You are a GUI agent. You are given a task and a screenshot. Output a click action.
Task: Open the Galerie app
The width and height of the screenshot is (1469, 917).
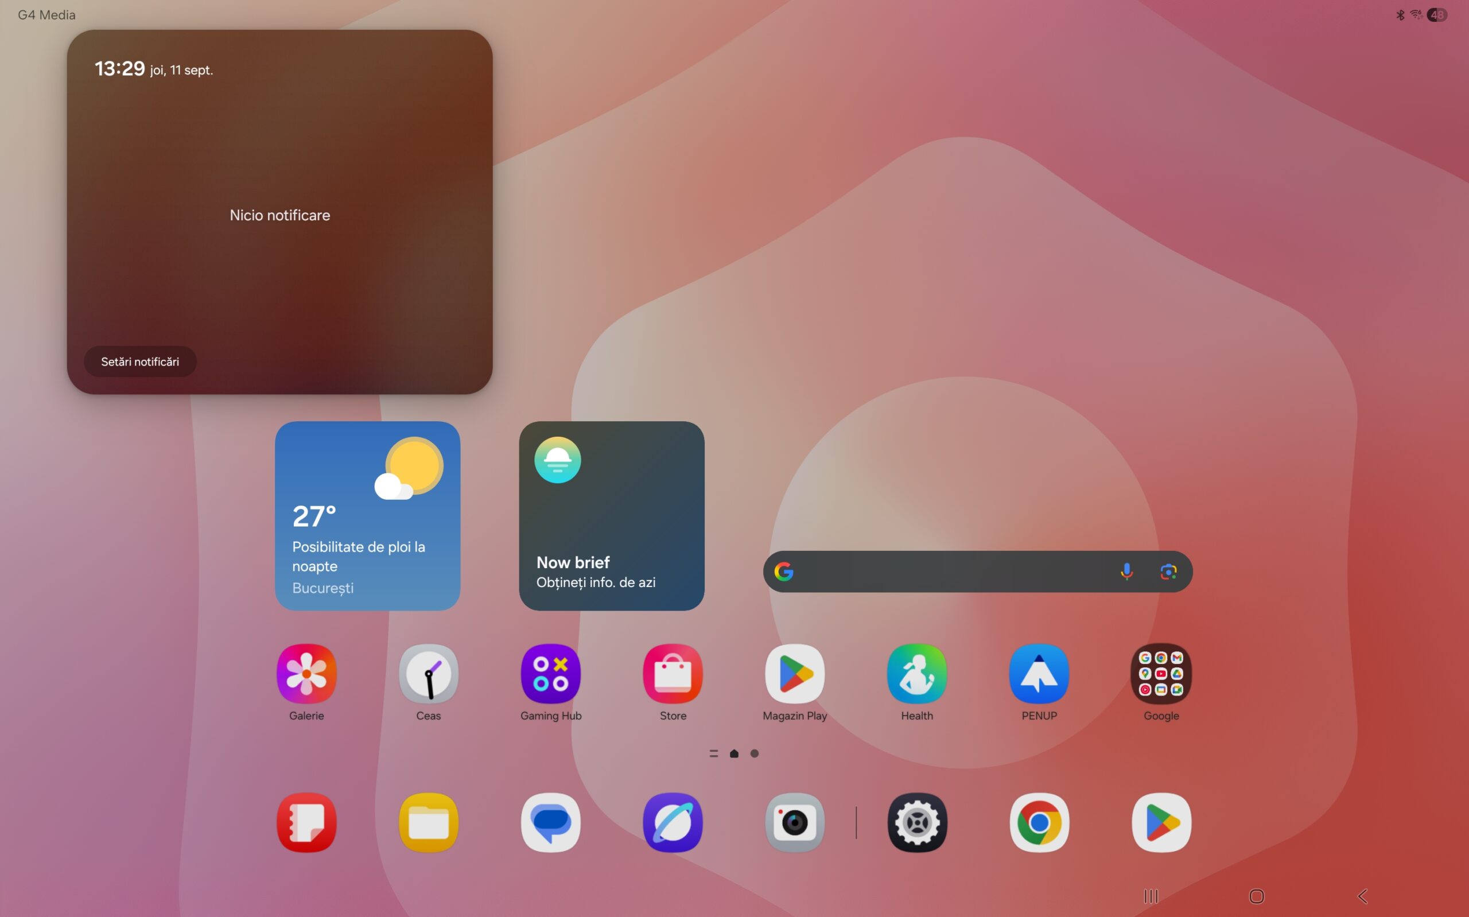point(306,673)
